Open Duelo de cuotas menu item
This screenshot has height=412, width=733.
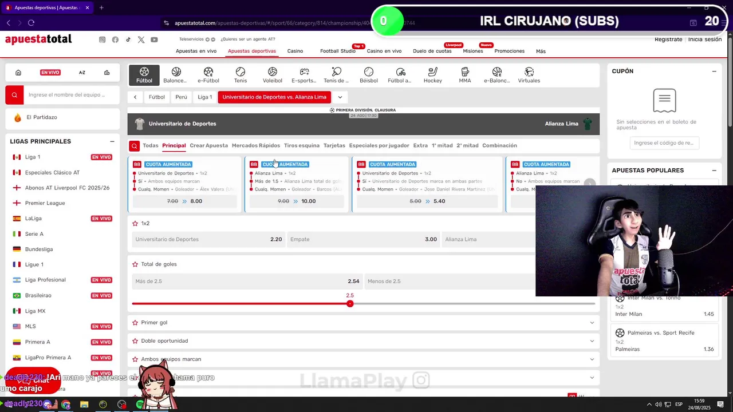(x=432, y=51)
